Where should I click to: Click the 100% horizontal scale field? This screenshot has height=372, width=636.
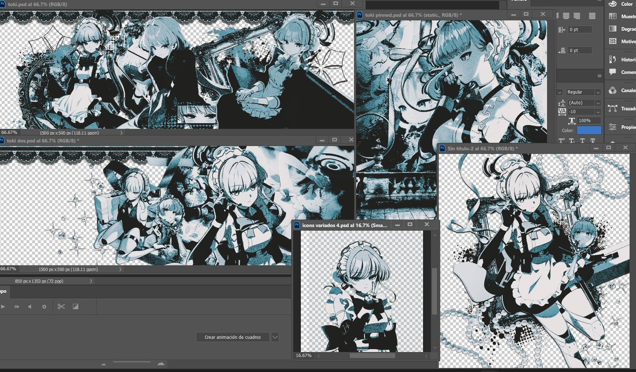pos(589,120)
